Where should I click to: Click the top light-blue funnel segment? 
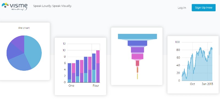coord(137,36)
